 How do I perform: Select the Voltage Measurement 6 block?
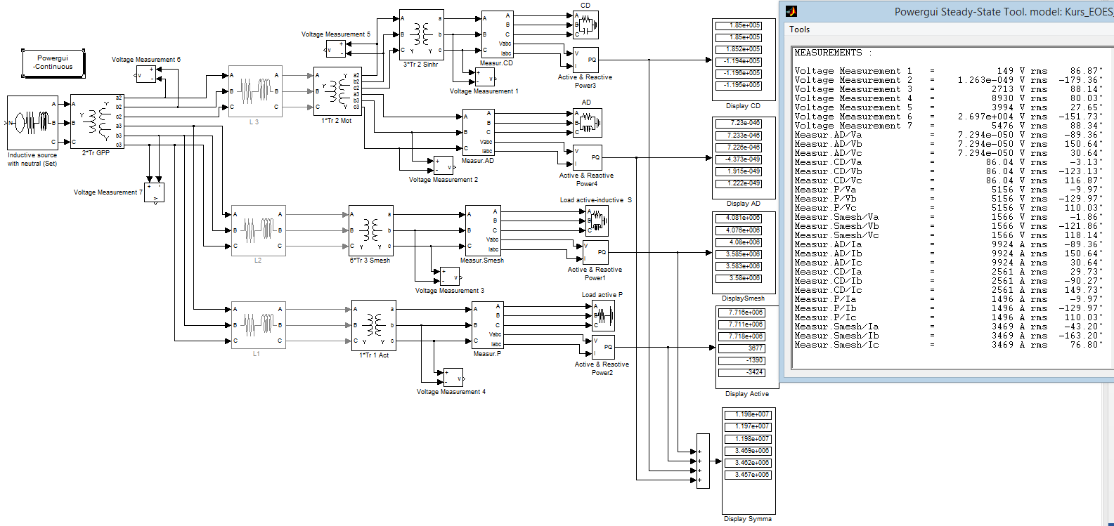coord(145,74)
